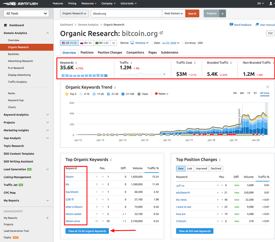This screenshot has height=242, width=275.
Task: Expand the Keyword Analytics section
Action: [47, 115]
